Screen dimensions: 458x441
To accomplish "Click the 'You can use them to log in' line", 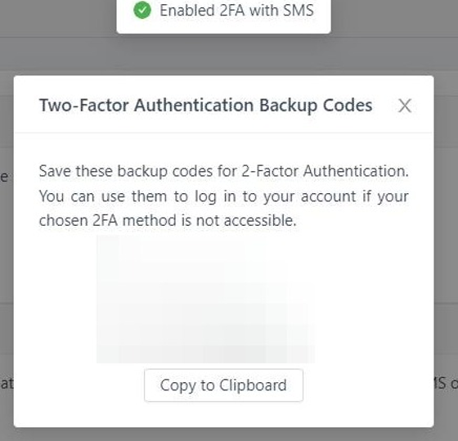I will click(224, 196).
